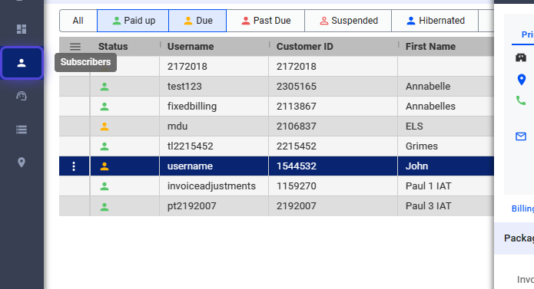The image size is (534, 289).
Task: Open the Subscribers sidebar icon
Action: pos(22,63)
